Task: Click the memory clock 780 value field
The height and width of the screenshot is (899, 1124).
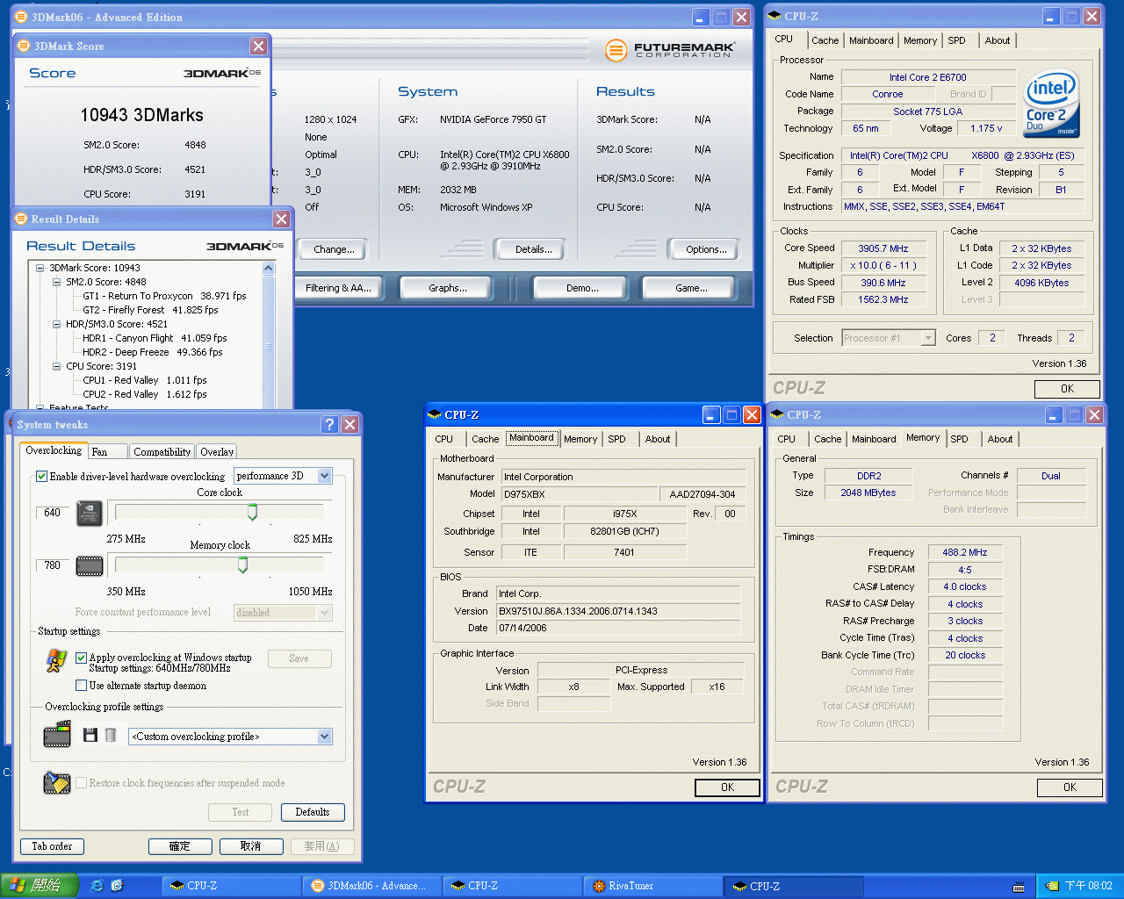Action: tap(53, 565)
